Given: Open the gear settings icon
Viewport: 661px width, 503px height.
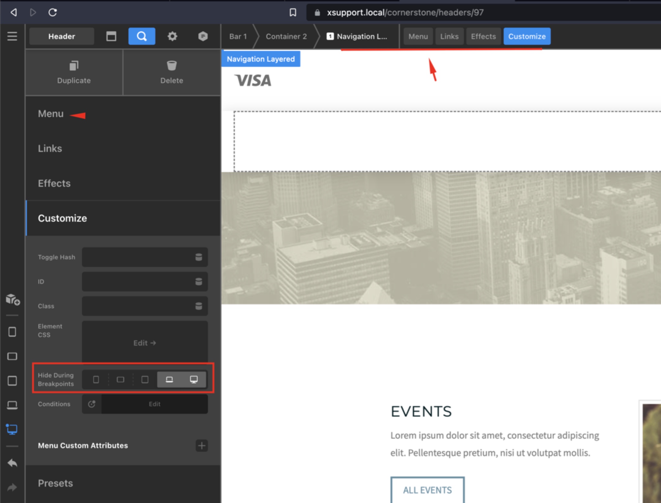Looking at the screenshot, I should tap(172, 36).
